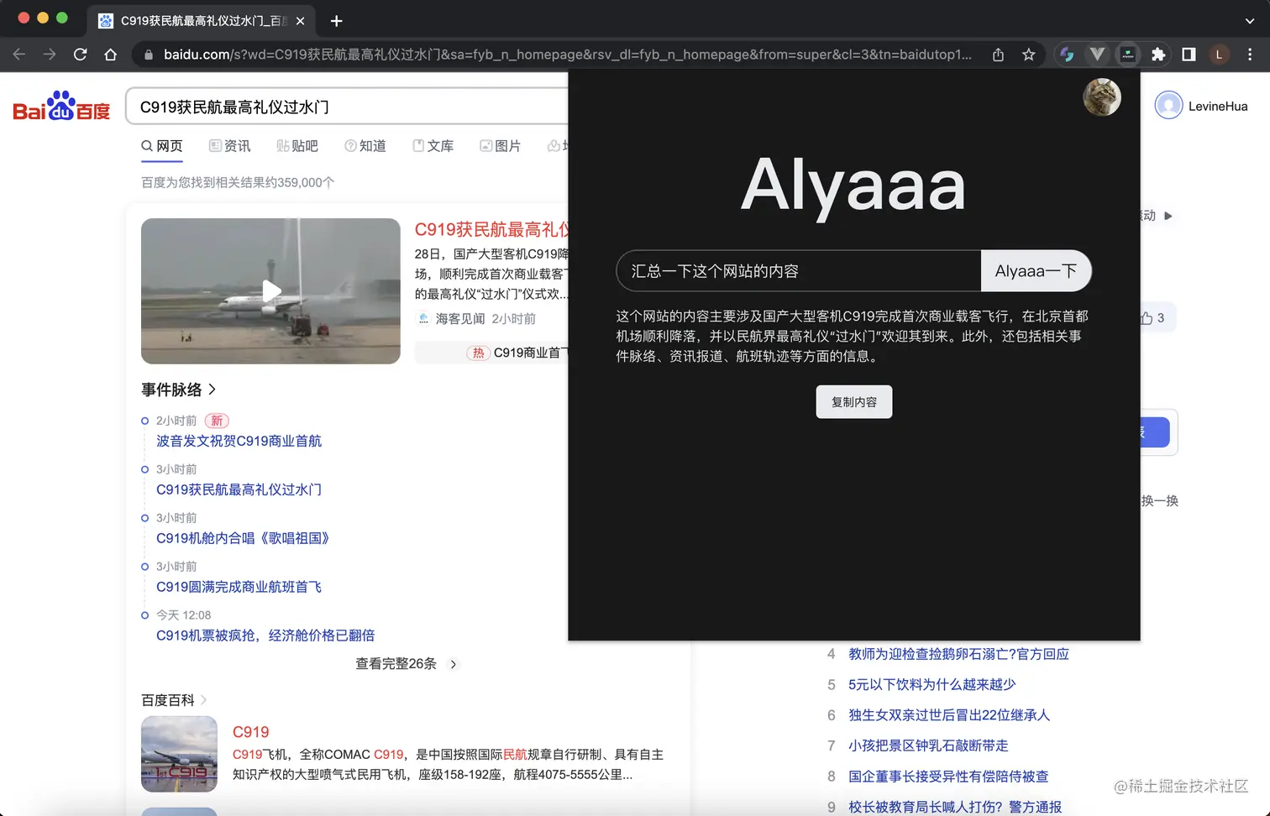Open the Baidu logo home link
The image size is (1270, 816).
61,106
